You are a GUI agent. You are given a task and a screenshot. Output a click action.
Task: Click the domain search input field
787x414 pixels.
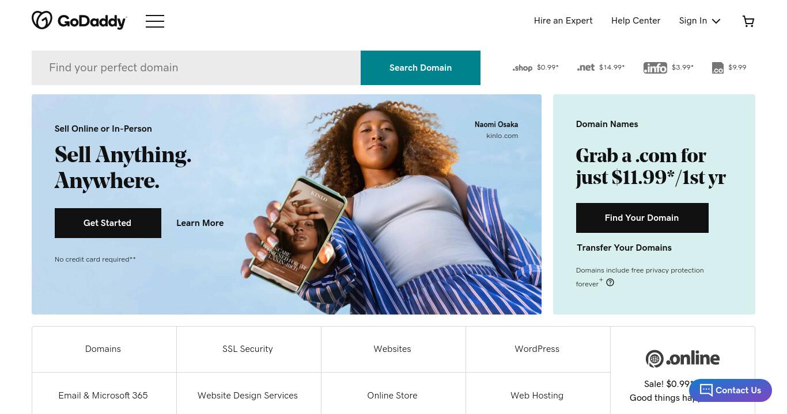[196, 68]
